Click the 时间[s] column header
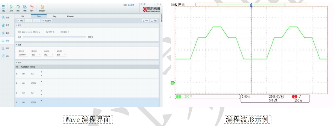 (x=32, y=67)
